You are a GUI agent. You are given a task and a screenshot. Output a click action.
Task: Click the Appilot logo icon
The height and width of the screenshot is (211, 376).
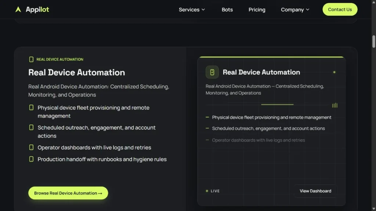[18, 9]
